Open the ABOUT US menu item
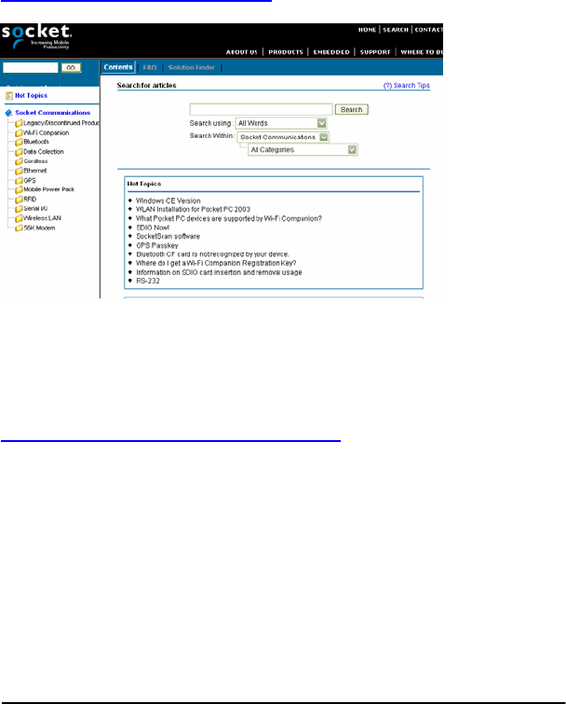Screen dimensions: 566x704 pos(241,52)
